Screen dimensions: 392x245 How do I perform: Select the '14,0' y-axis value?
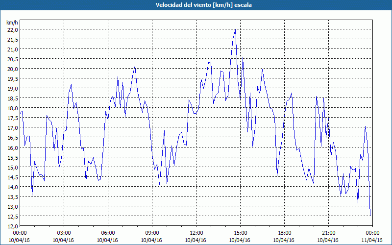pyautogui.click(x=13, y=187)
